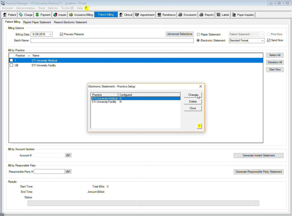Uncheck the Send Now checkbox
292x216 pixels.
[x=269, y=40]
